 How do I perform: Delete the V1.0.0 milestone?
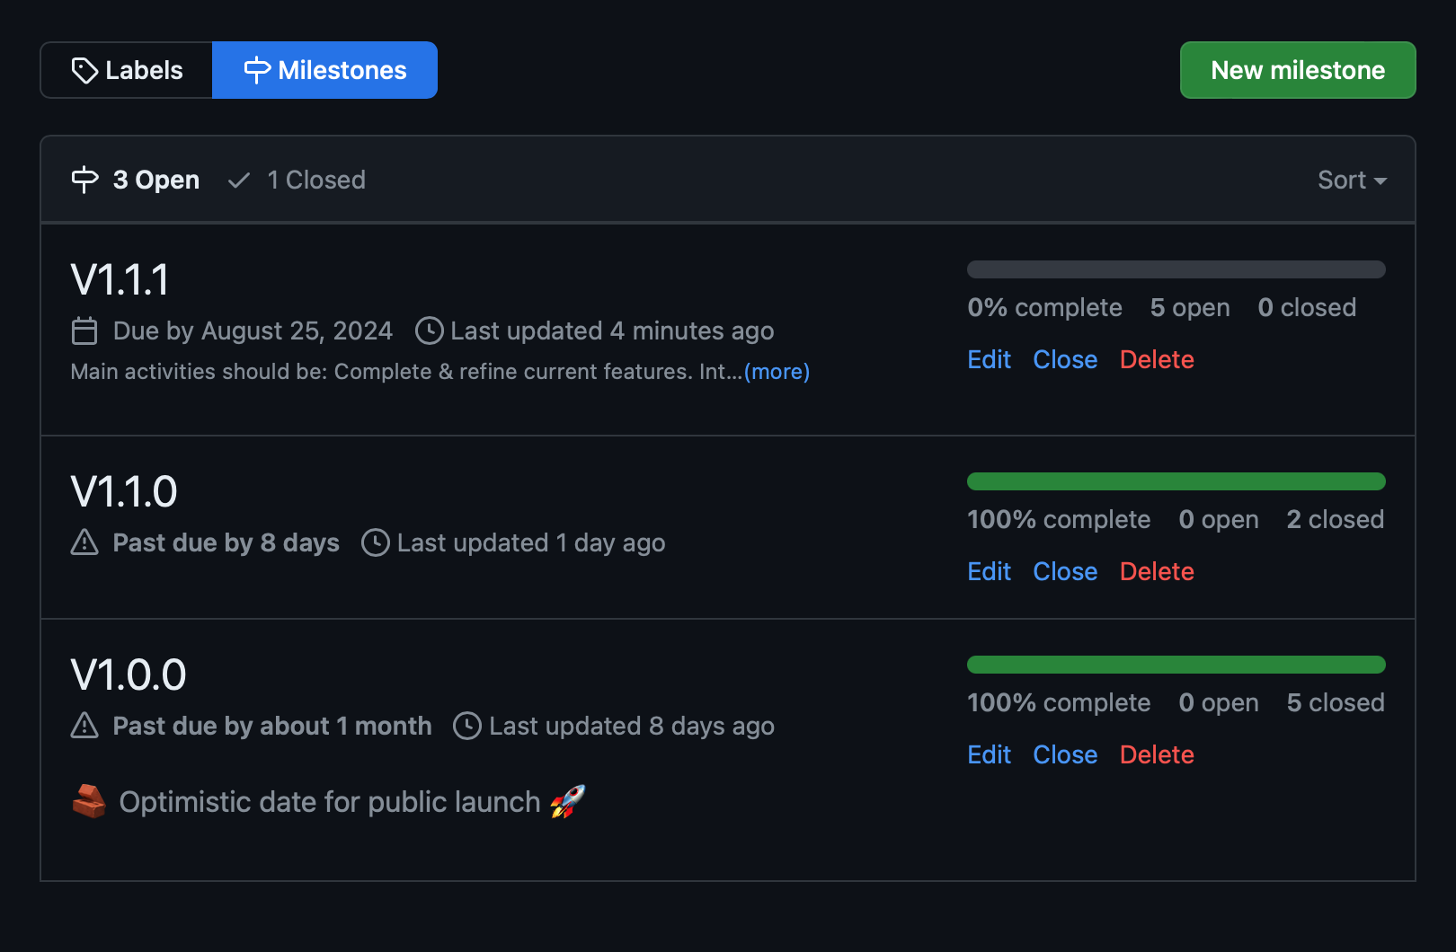pyautogui.click(x=1157, y=754)
